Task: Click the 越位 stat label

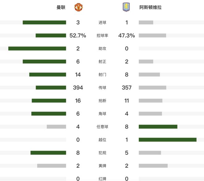Action: click(102, 140)
